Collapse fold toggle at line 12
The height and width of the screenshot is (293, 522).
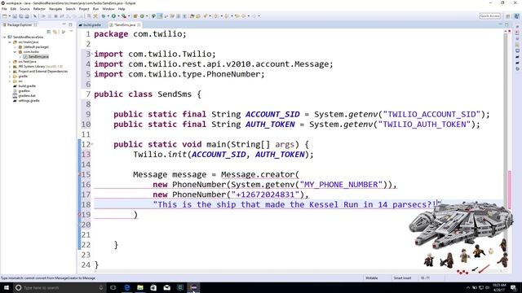92,144
